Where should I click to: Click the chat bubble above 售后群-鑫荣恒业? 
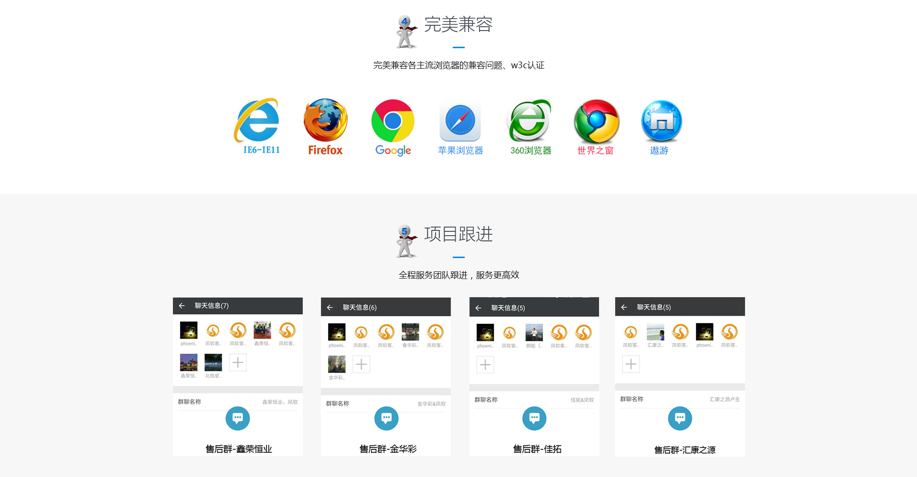point(237,418)
